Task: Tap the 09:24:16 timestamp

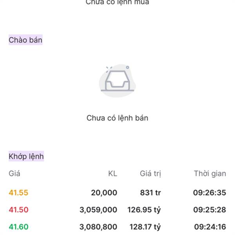Action: (210, 227)
